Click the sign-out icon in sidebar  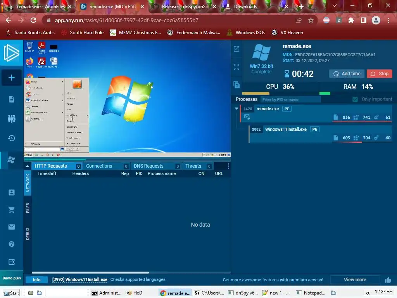(x=11, y=262)
